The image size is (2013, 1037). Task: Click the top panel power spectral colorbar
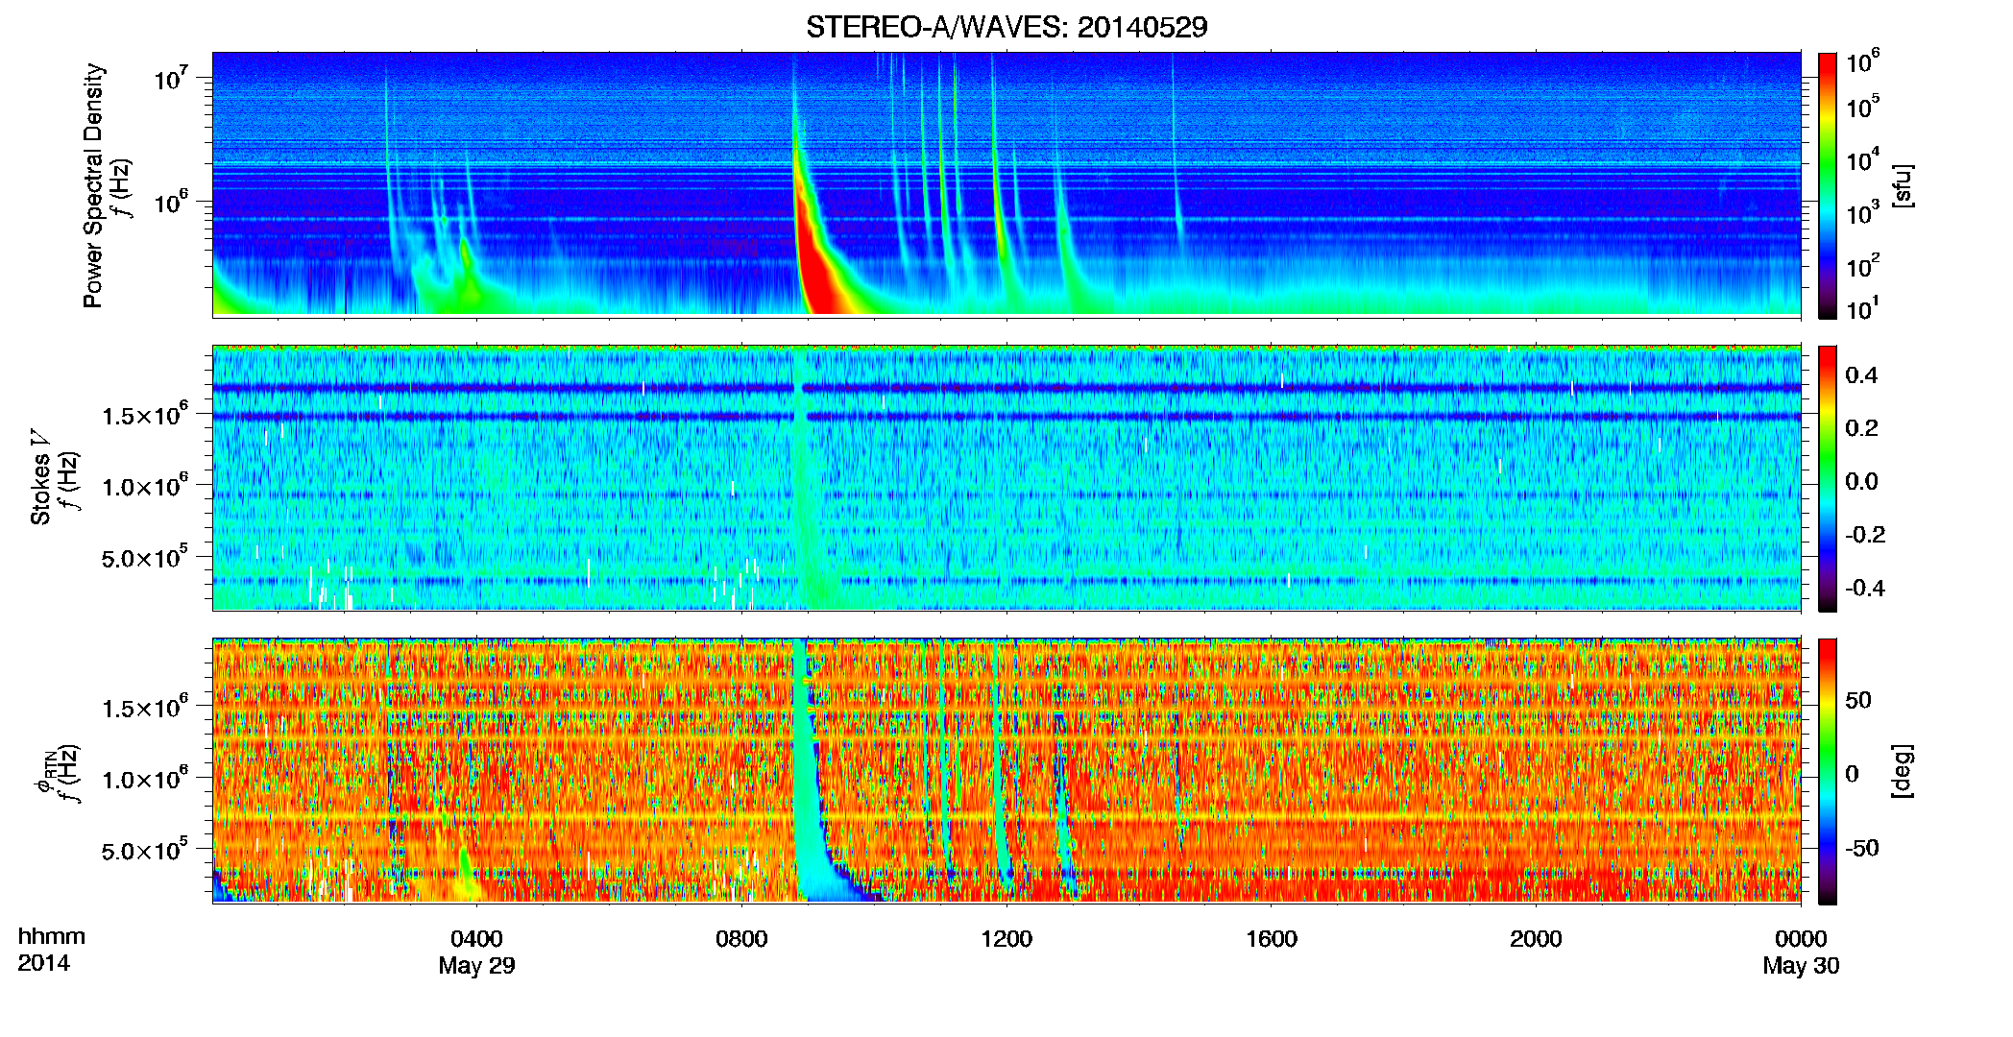click(x=1828, y=185)
